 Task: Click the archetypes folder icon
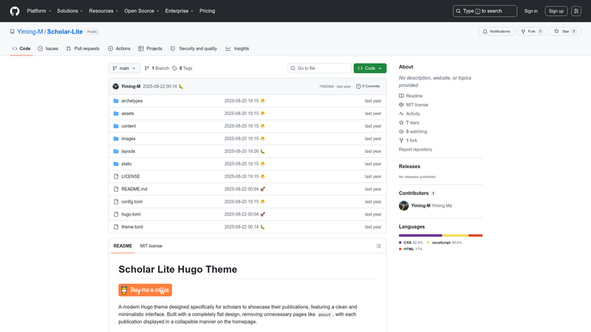pos(116,101)
